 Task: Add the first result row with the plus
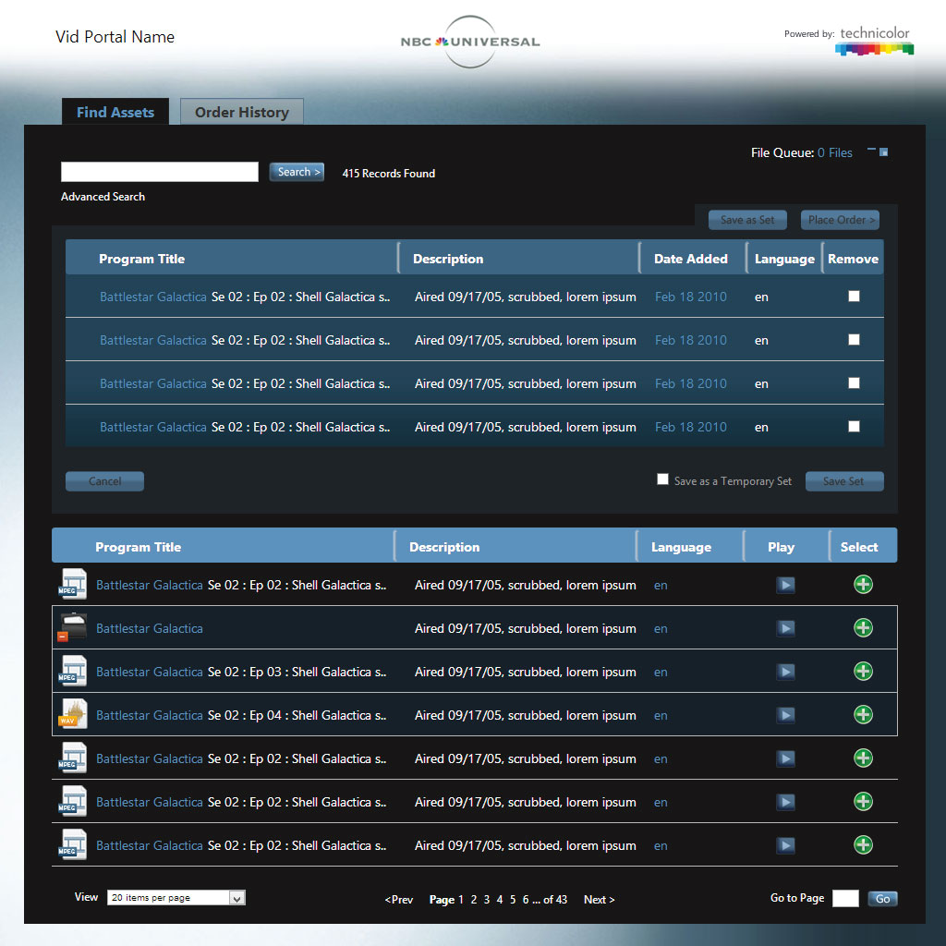[x=863, y=585]
